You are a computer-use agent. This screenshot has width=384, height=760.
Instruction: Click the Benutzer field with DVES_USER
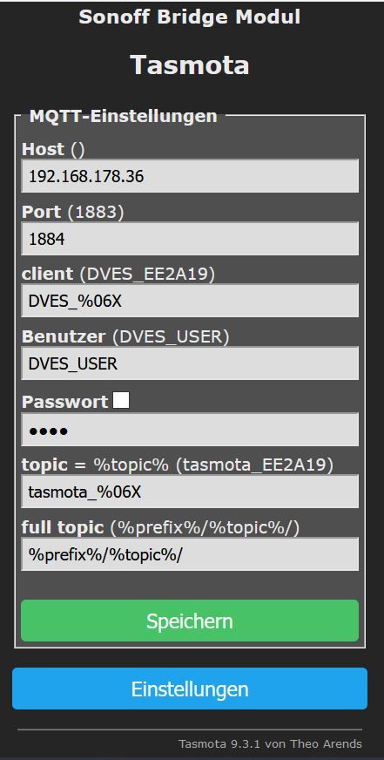[190, 363]
